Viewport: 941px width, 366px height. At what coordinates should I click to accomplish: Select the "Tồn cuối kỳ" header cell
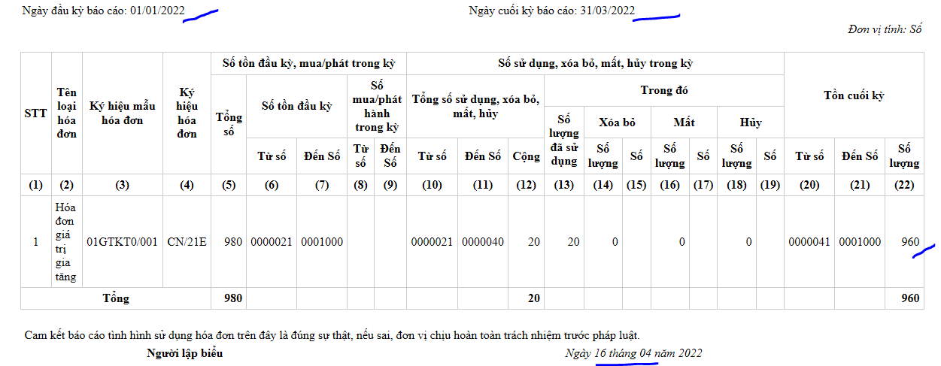point(854,95)
